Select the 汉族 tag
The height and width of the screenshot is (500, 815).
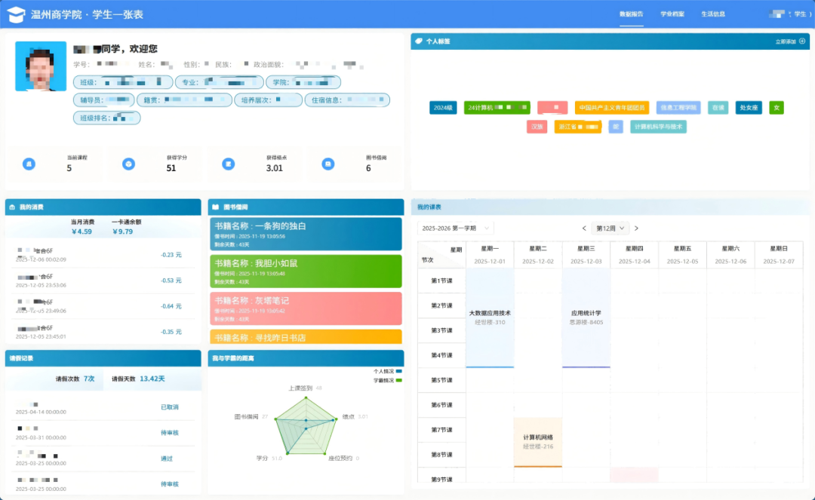tap(537, 127)
